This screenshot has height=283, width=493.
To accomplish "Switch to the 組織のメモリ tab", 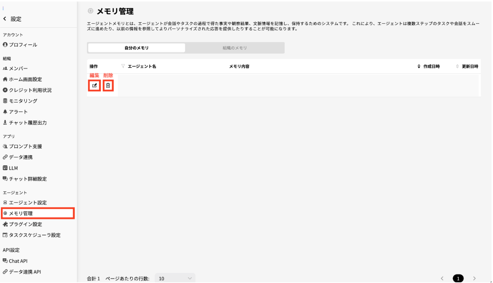I will (235, 47).
